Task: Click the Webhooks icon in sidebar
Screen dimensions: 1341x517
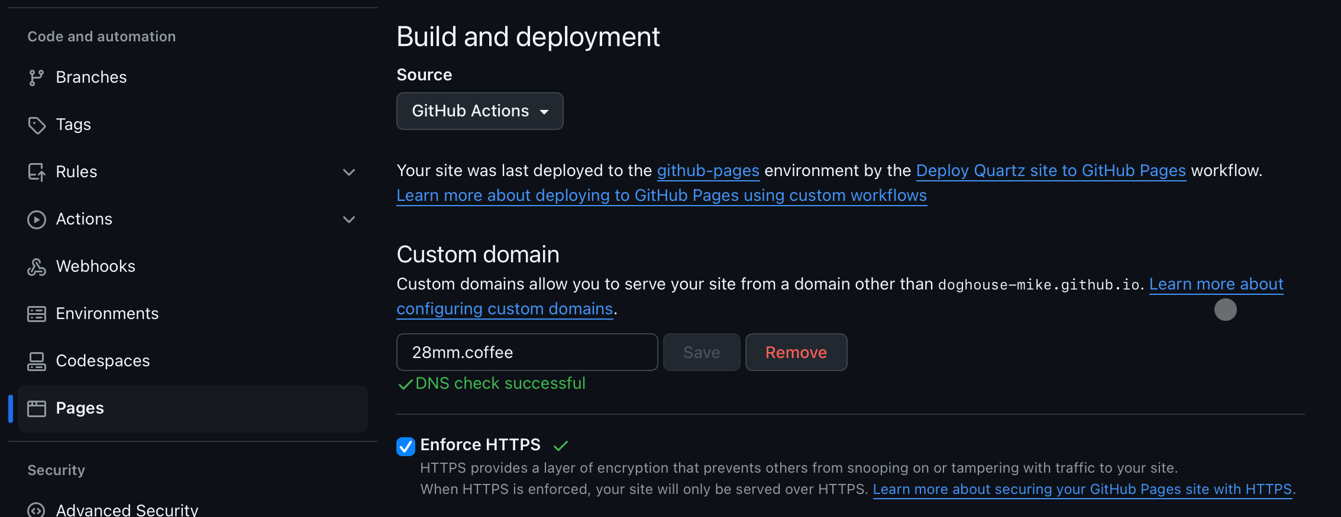Action: point(36,266)
